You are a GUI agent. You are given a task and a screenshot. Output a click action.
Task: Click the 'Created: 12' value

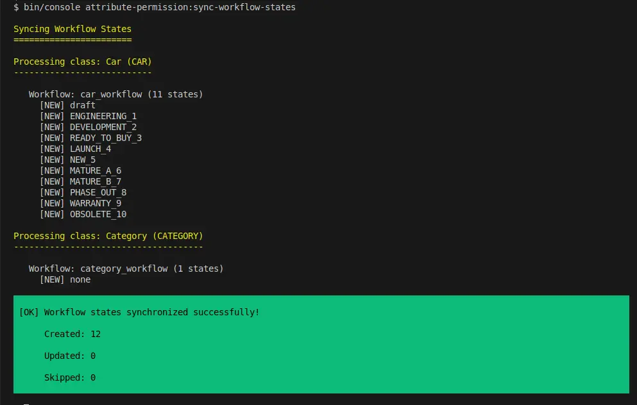[x=72, y=334]
